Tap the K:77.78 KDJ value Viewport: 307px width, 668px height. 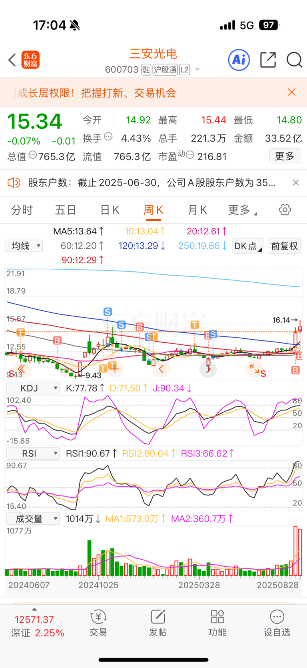(85, 388)
